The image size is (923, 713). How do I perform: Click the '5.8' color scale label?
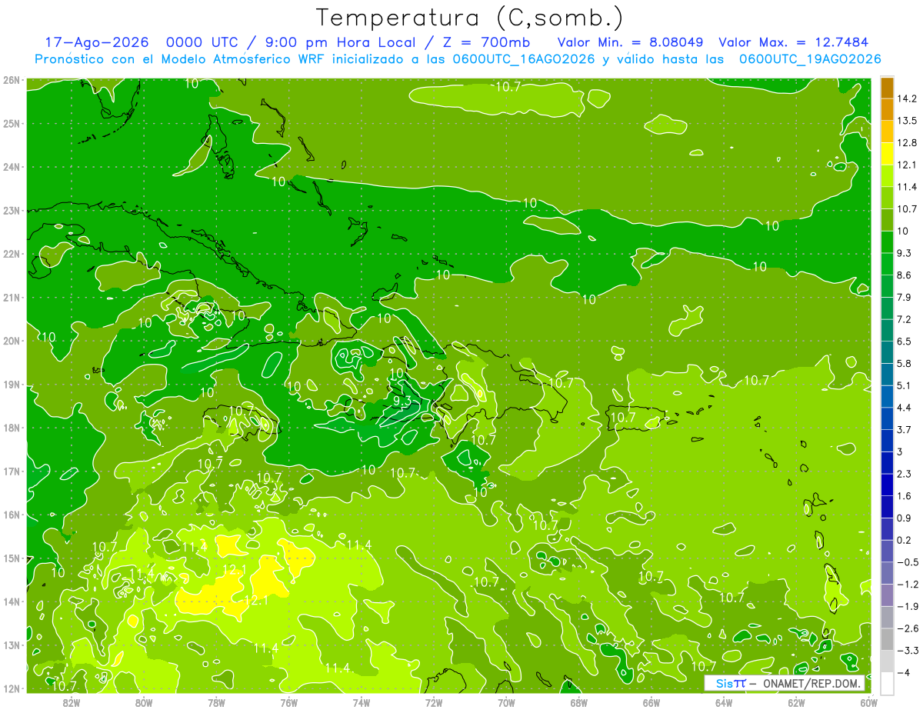[x=905, y=364]
